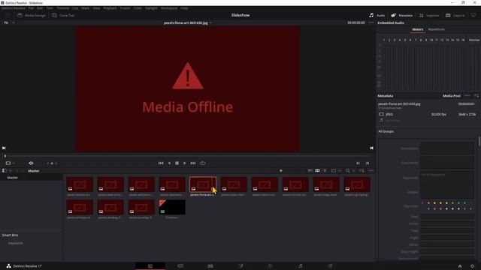Open the viewer Fit zoom dropdown
This screenshot has height=270, width=481.
pyautogui.click(x=9, y=22)
